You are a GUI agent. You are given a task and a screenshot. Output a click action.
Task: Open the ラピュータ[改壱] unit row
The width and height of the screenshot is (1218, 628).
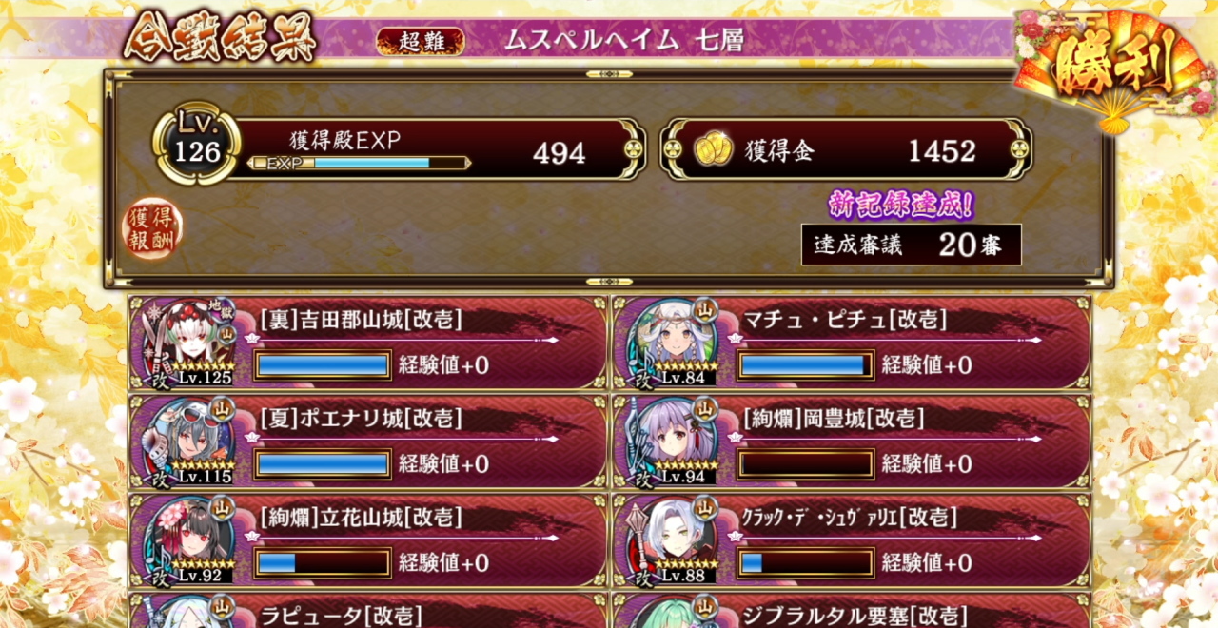368,611
